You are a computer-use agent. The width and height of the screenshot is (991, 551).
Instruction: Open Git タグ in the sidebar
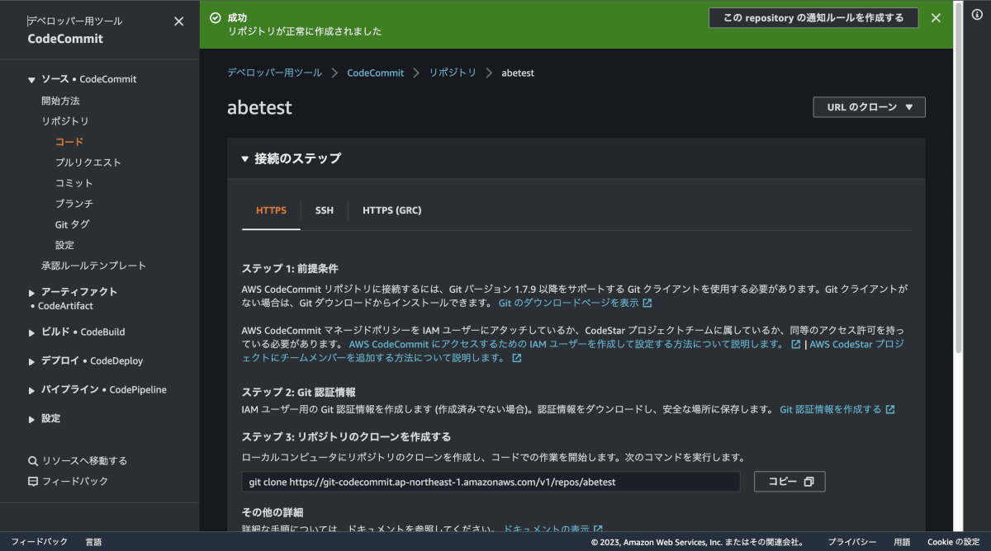click(73, 224)
